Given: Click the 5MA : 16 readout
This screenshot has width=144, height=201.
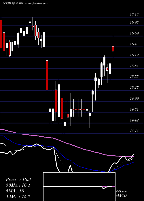Looking at the screenshot, I should (x=15, y=191).
